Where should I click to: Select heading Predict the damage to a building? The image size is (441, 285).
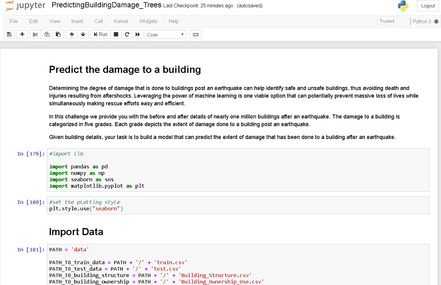tap(125, 69)
